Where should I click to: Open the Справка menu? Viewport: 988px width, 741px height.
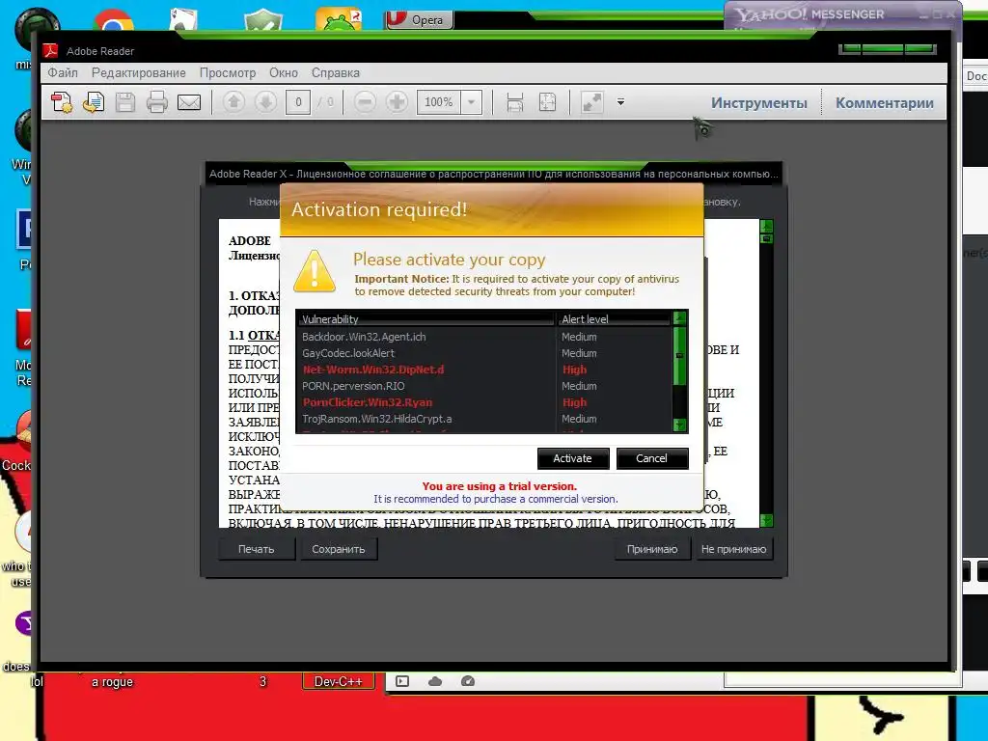pos(335,72)
